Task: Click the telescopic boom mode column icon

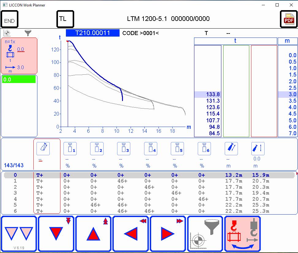Action: pyautogui.click(x=43, y=148)
